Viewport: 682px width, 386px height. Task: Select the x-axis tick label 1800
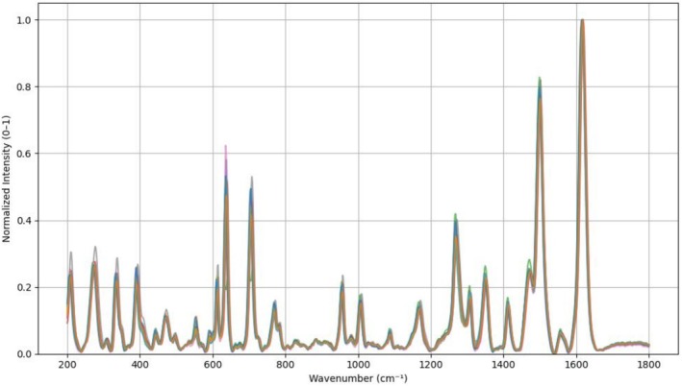pos(649,364)
